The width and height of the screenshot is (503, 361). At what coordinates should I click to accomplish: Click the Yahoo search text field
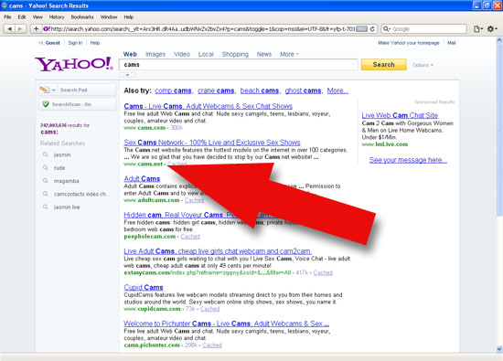239,65
